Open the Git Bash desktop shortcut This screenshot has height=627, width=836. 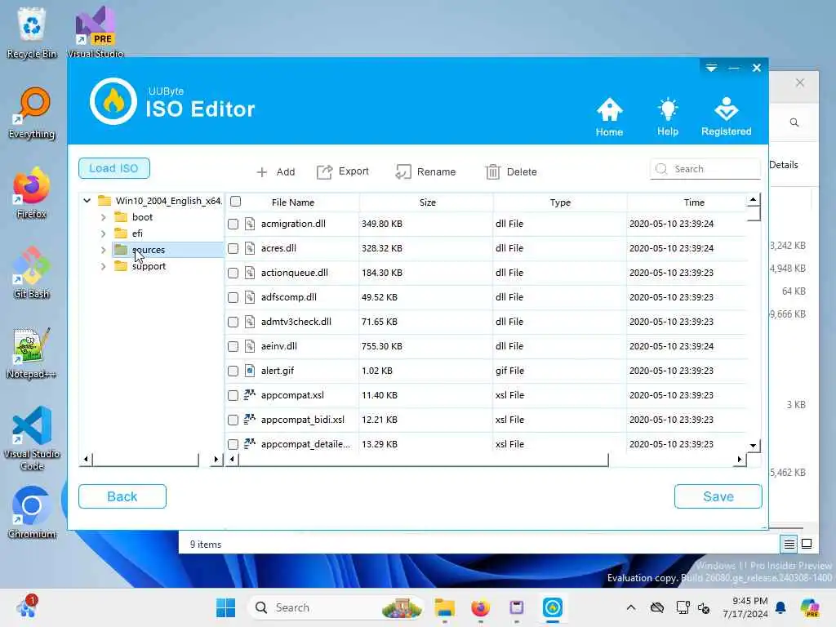coord(32,273)
